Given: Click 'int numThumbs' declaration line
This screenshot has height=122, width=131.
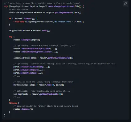Looking at the screenshot, I should (x=38, y=94).
